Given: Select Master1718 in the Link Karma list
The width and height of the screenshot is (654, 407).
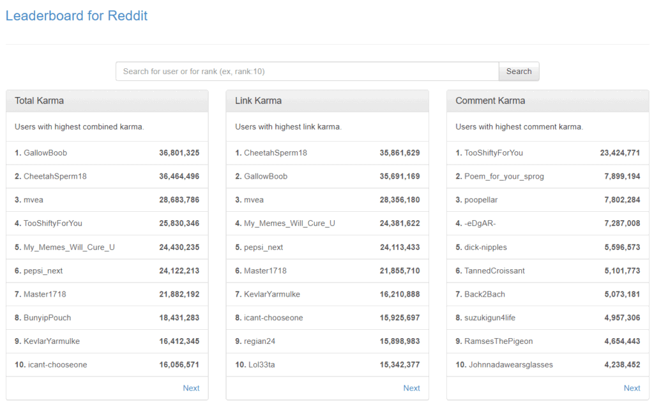Looking at the screenshot, I should 265,270.
